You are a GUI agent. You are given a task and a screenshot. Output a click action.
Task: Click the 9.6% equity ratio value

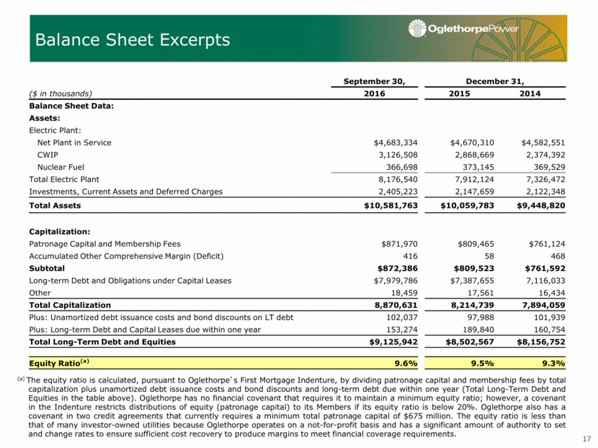(406, 363)
